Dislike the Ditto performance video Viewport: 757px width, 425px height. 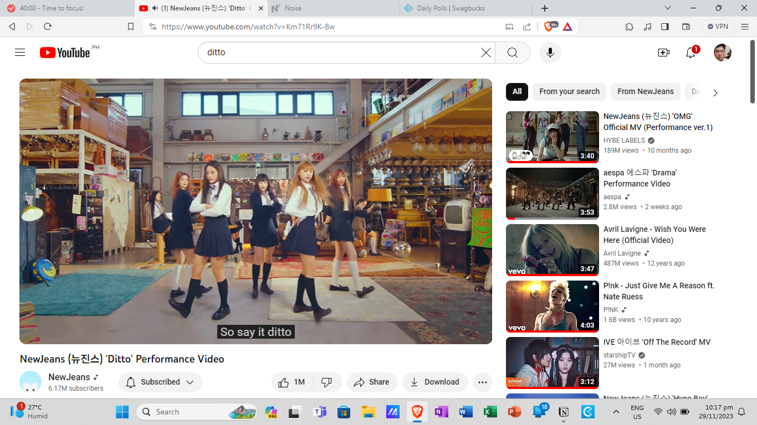click(x=326, y=382)
